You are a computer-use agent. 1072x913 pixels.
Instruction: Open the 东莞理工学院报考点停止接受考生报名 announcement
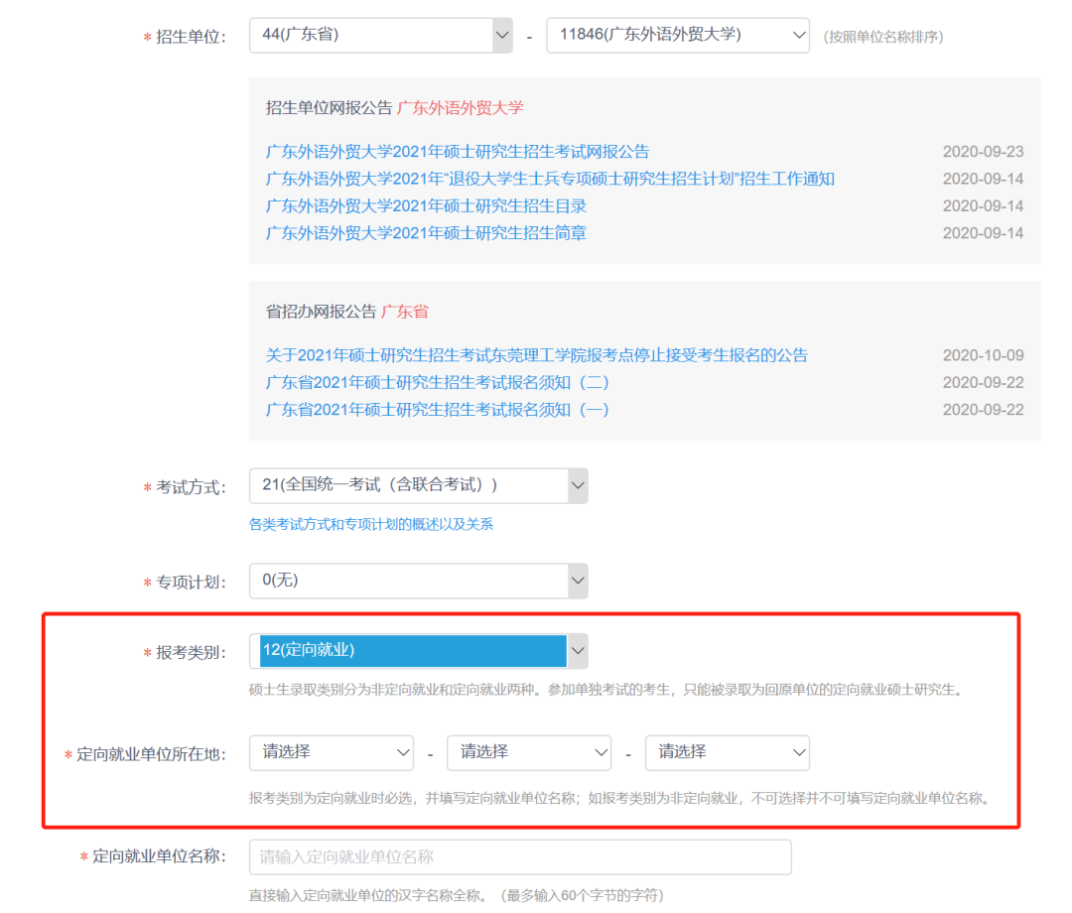537,355
